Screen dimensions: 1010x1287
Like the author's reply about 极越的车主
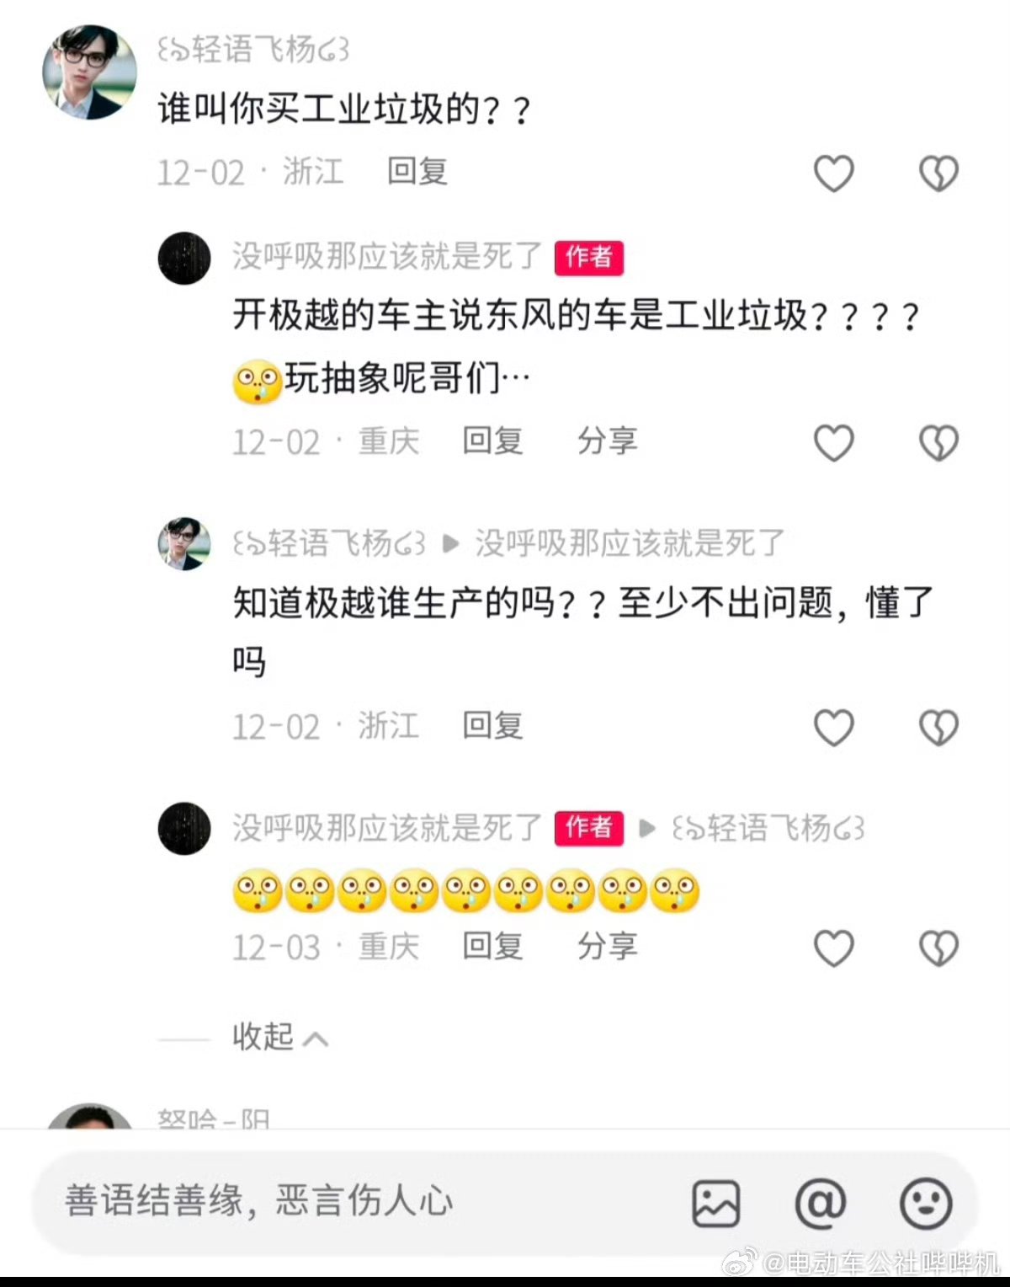tap(833, 443)
